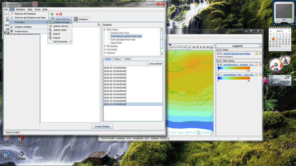Screen dimensions: 296x166
Task: Step forward one animation frame
Action: tap(204, 48)
